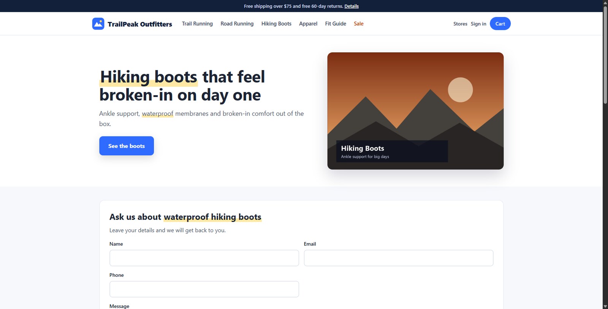Click the scrollbar up arrow
Viewport: 608px width, 309px height.
[x=605, y=3]
